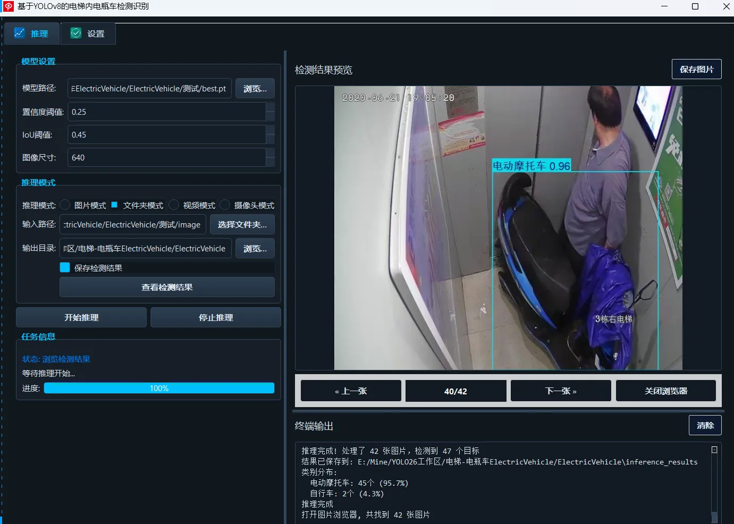Click the 状态: 浏览检测结果 status text

56,359
